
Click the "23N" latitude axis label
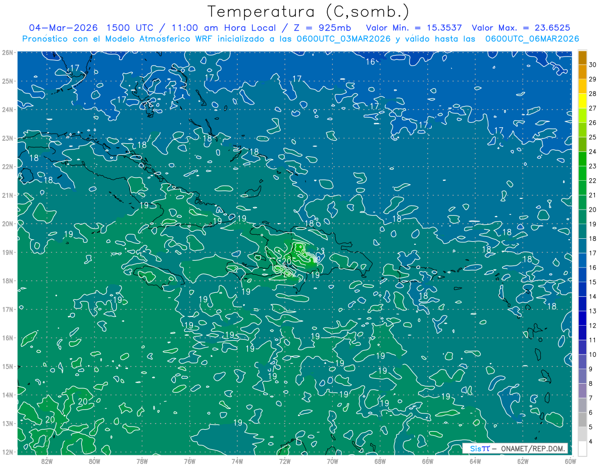[8, 138]
